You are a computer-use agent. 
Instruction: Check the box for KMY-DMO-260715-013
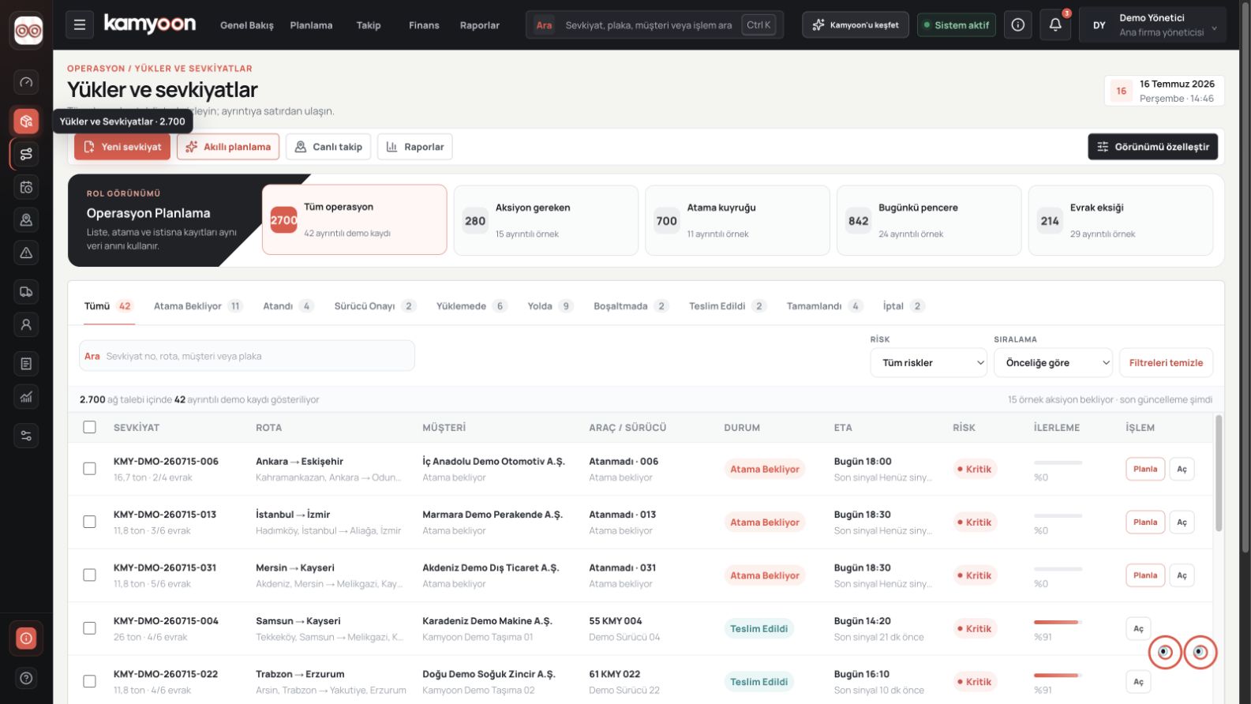click(x=90, y=522)
